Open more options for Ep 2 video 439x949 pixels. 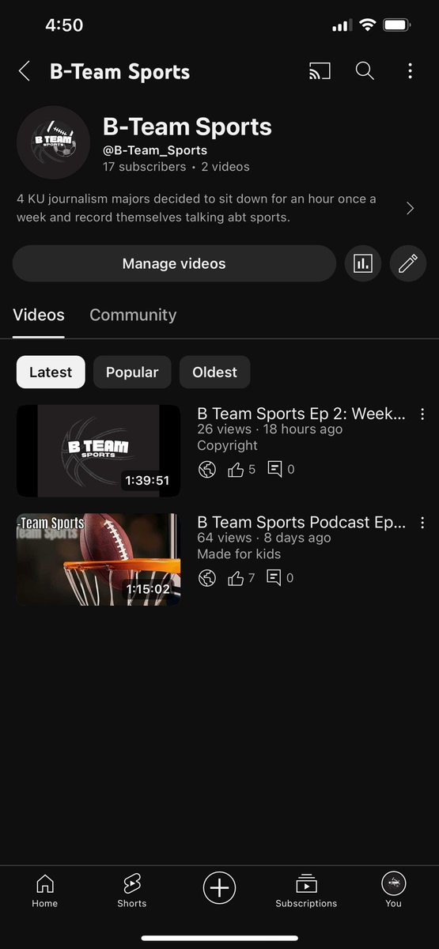422,414
